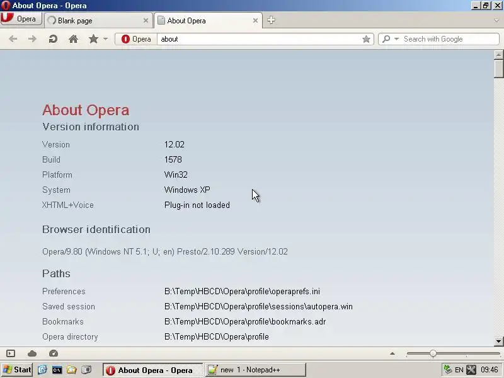Switch to the Blank page tab
Screen dimensions: 504x378
(98, 21)
